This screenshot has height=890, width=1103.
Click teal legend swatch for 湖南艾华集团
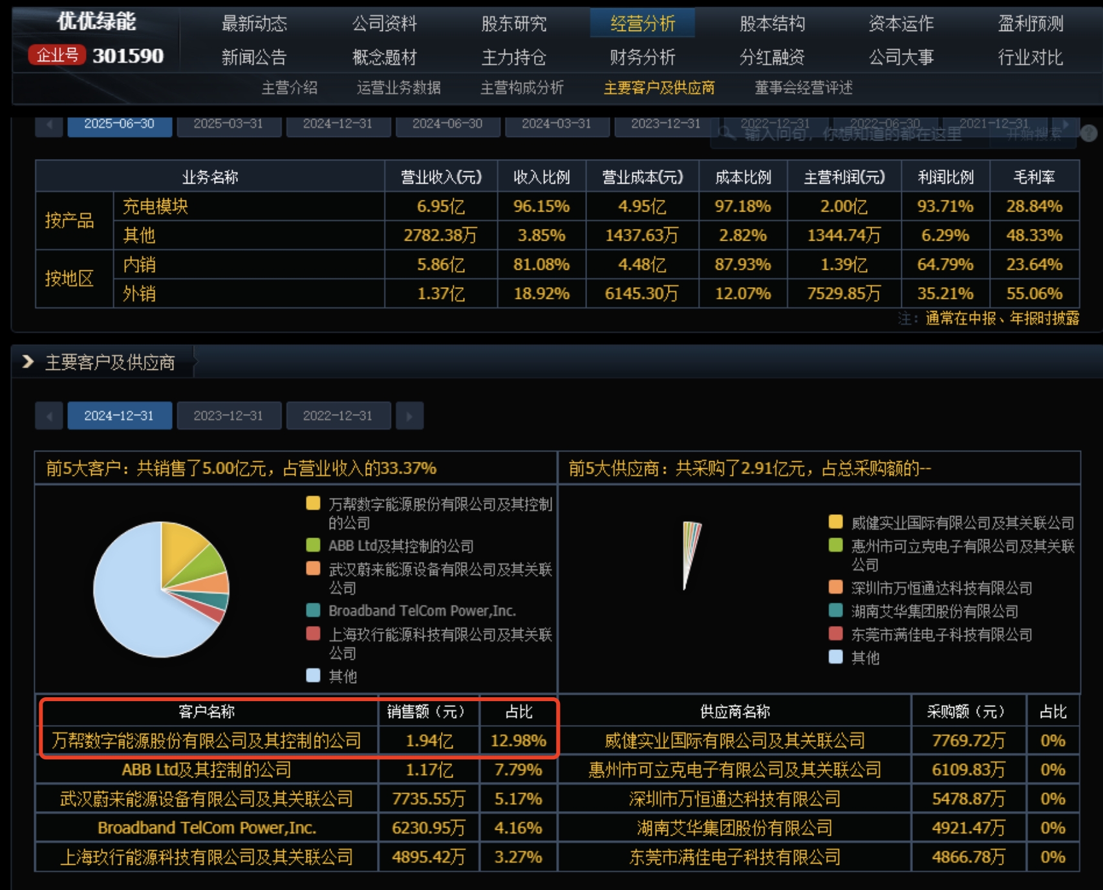point(835,610)
